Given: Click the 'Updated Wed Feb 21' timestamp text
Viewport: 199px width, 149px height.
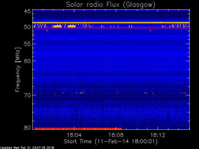Looking at the screenshot, I should click(27, 148).
